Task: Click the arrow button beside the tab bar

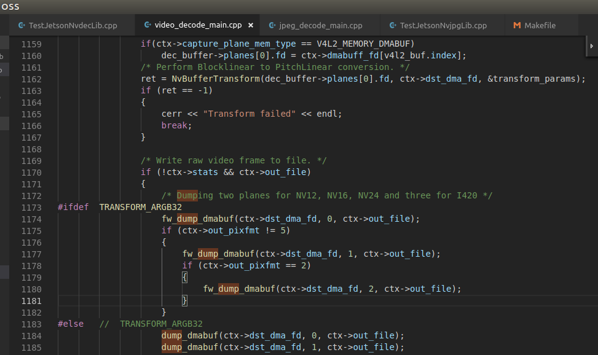Action: 591,46
